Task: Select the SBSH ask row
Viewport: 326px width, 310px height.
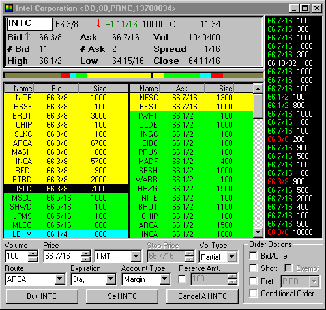Action: coord(191,171)
